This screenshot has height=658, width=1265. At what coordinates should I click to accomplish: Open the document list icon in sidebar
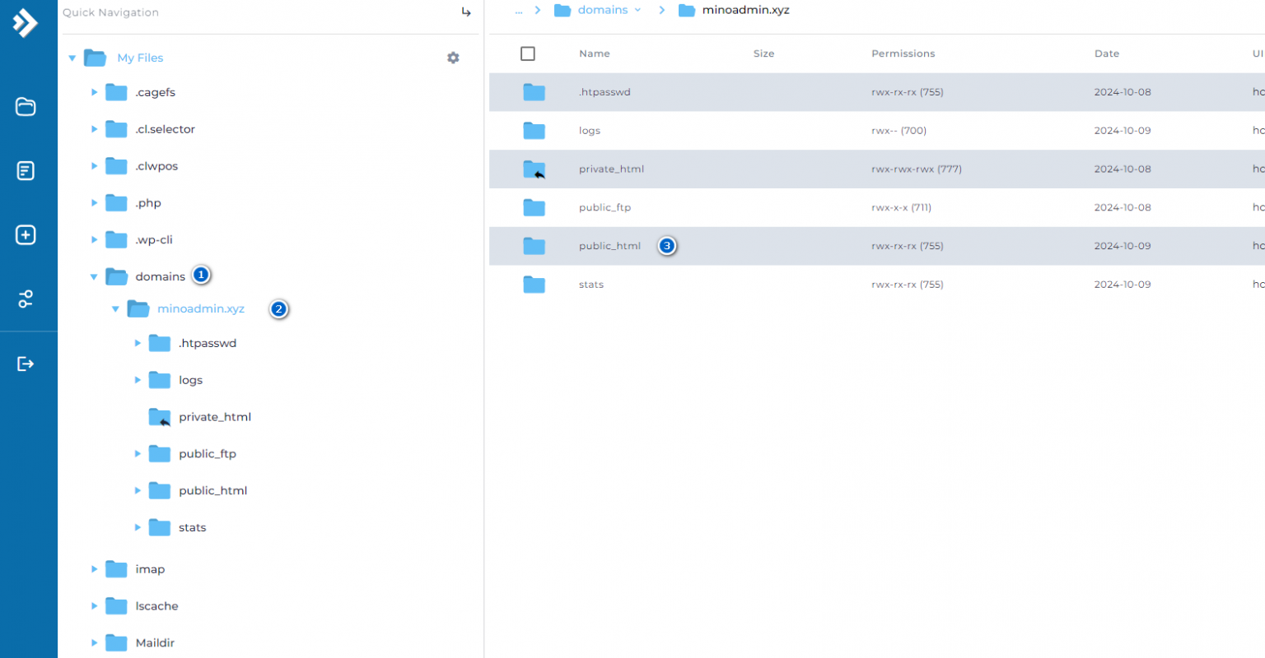point(26,171)
